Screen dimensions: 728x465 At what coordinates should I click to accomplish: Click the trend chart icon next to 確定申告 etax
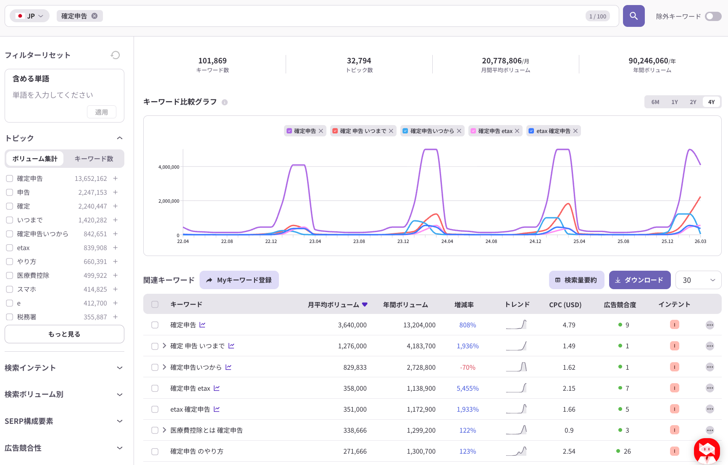click(x=217, y=388)
